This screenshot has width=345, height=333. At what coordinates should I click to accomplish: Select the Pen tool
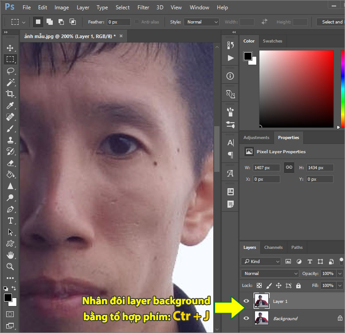point(10,209)
